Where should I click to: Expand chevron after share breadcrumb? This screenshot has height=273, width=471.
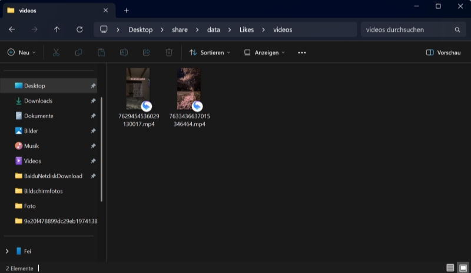[x=197, y=30]
